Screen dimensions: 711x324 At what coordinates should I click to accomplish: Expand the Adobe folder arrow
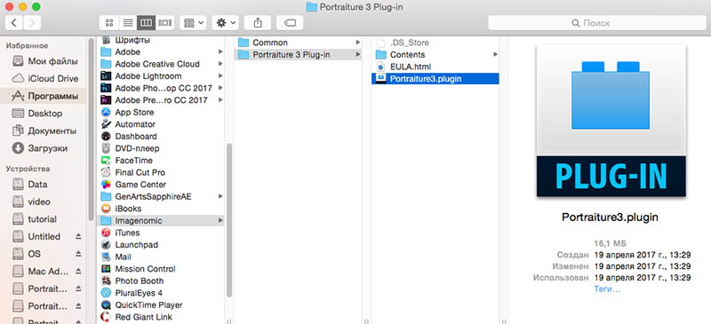point(220,51)
